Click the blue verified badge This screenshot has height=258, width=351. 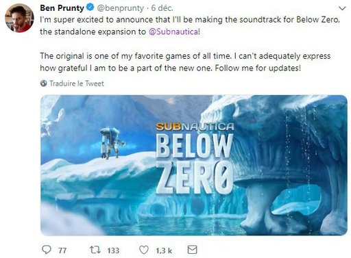tap(90, 8)
